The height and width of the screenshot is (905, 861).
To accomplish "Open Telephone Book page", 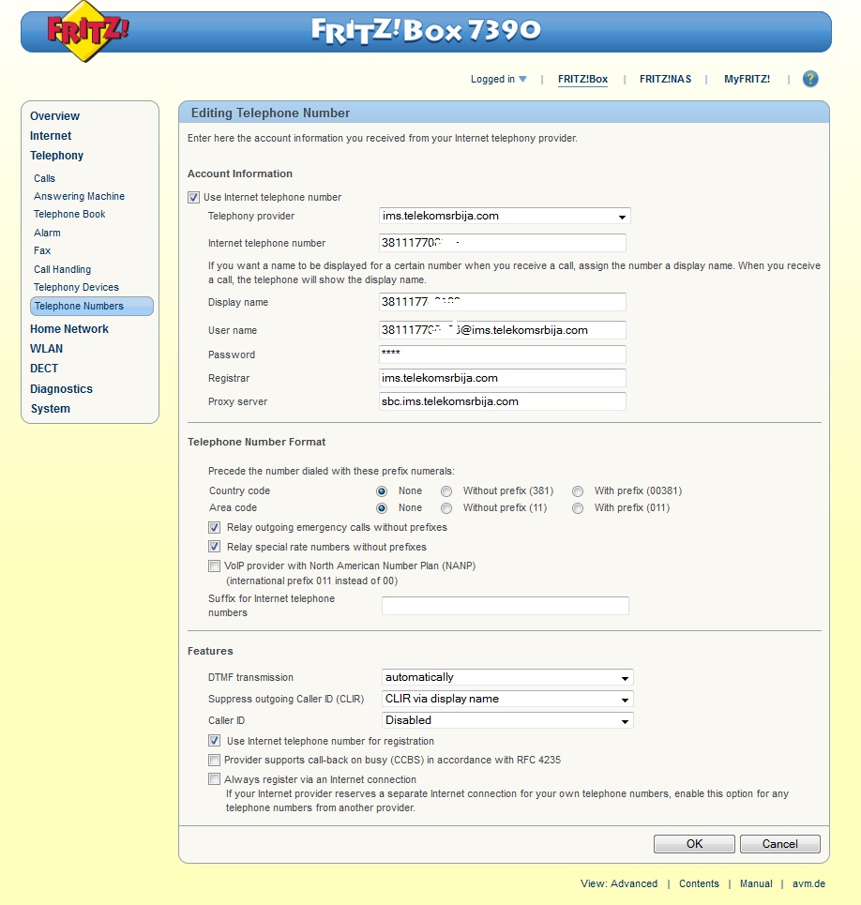I will [69, 214].
